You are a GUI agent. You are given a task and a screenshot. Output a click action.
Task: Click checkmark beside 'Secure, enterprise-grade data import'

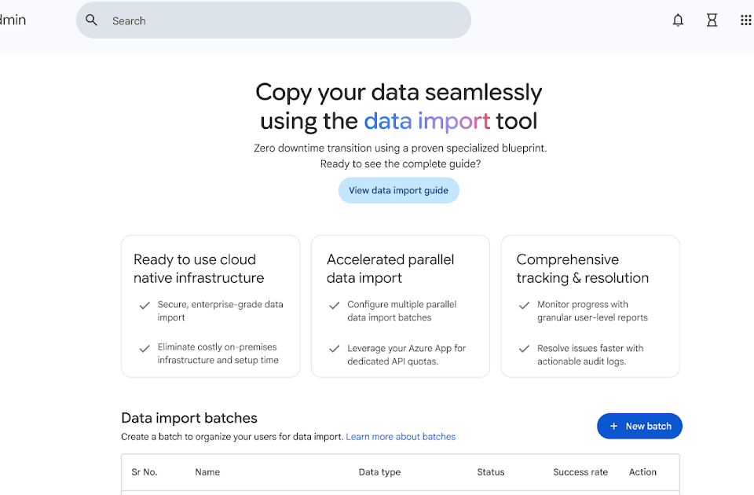pos(145,306)
